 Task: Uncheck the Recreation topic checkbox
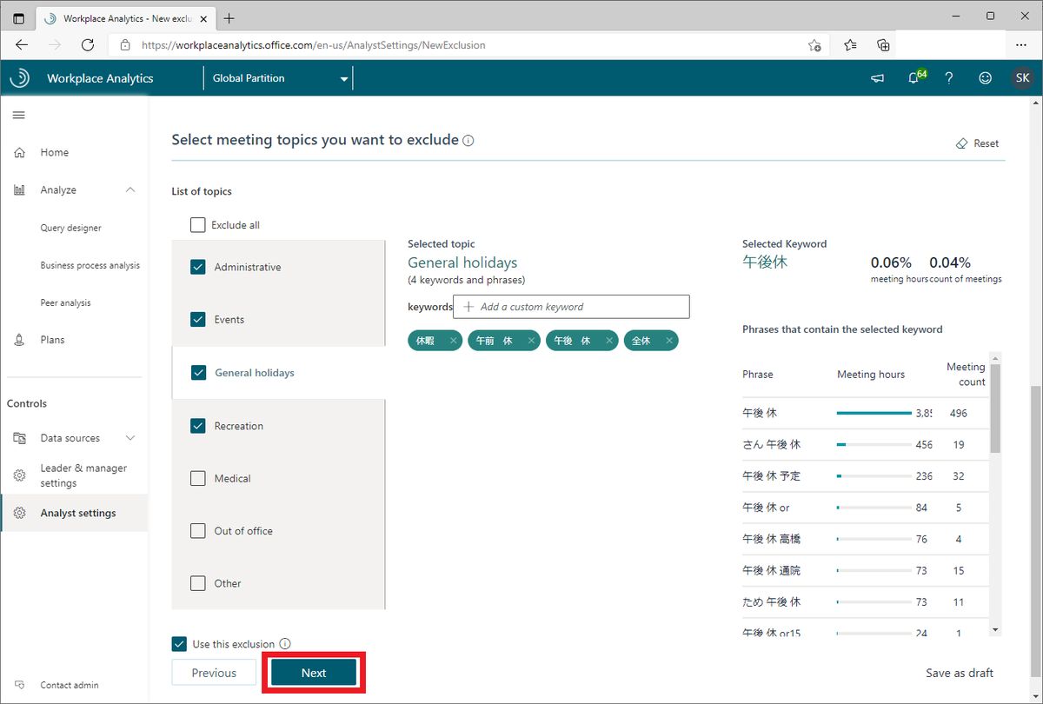point(198,426)
